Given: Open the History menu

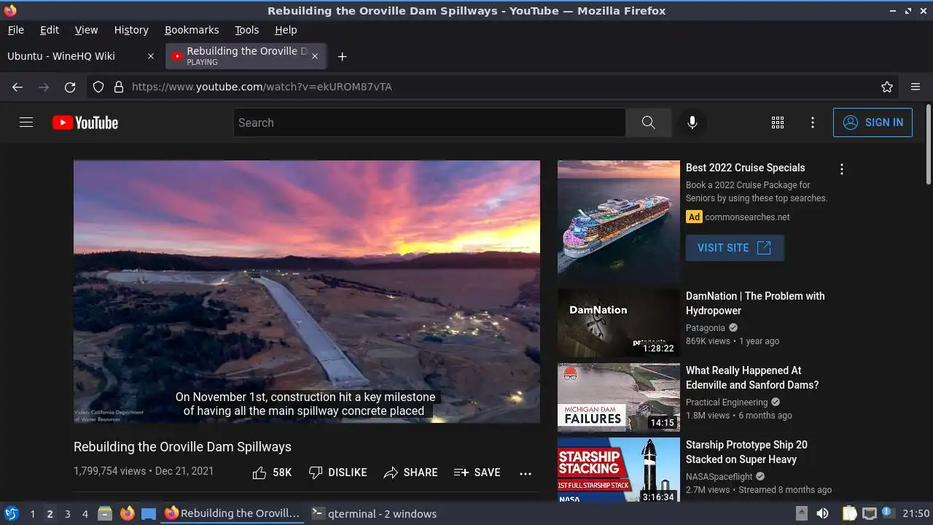Looking at the screenshot, I should point(131,30).
